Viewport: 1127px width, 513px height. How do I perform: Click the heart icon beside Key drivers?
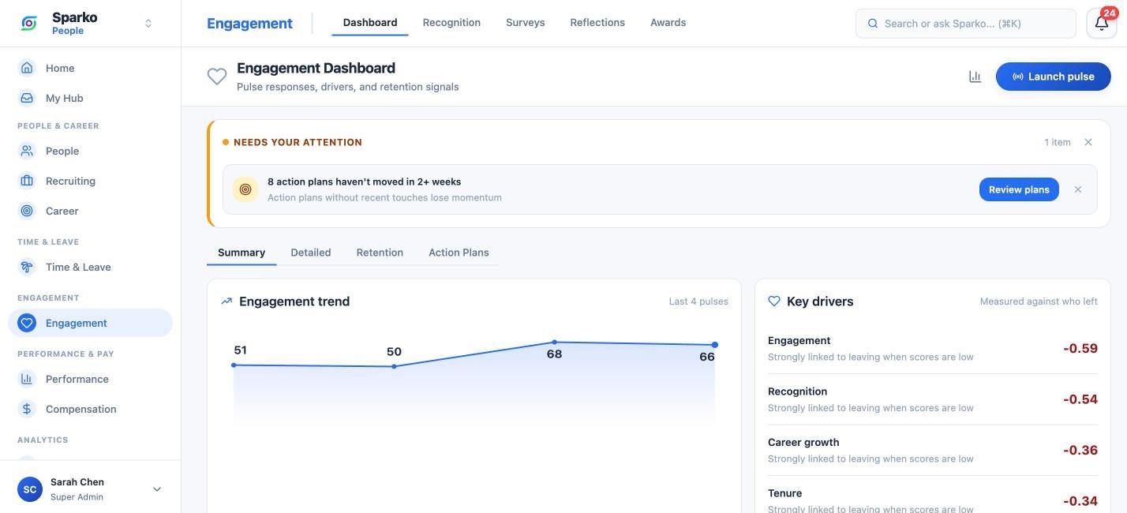tap(774, 301)
